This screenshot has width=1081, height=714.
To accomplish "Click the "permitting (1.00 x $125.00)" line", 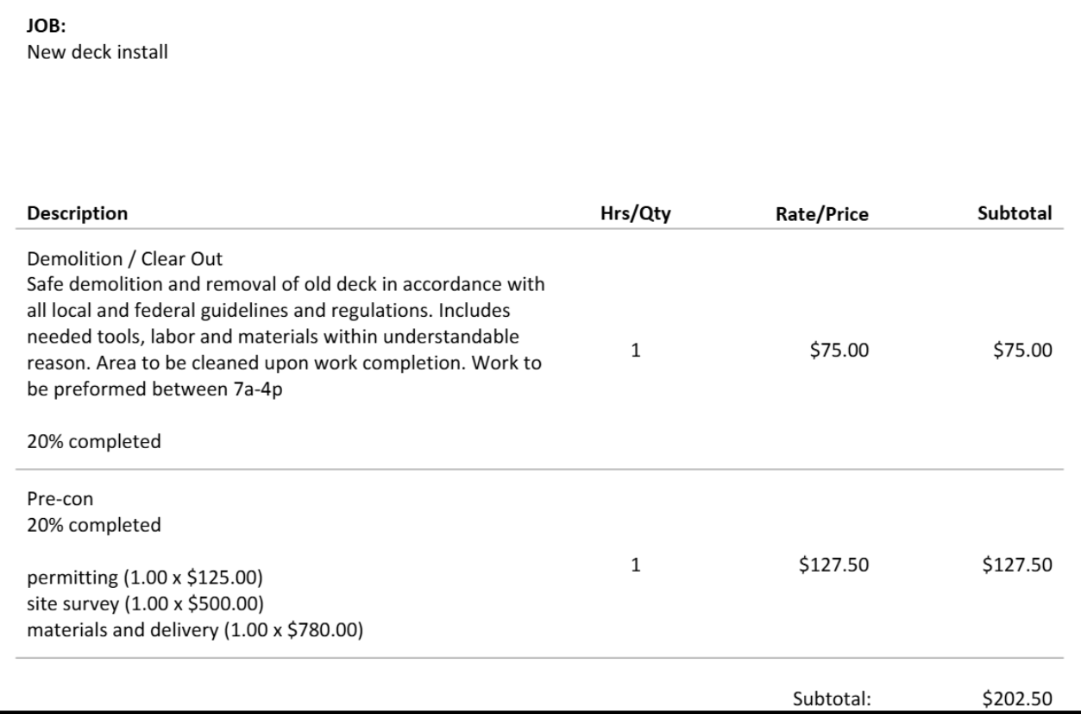I will pos(139,576).
